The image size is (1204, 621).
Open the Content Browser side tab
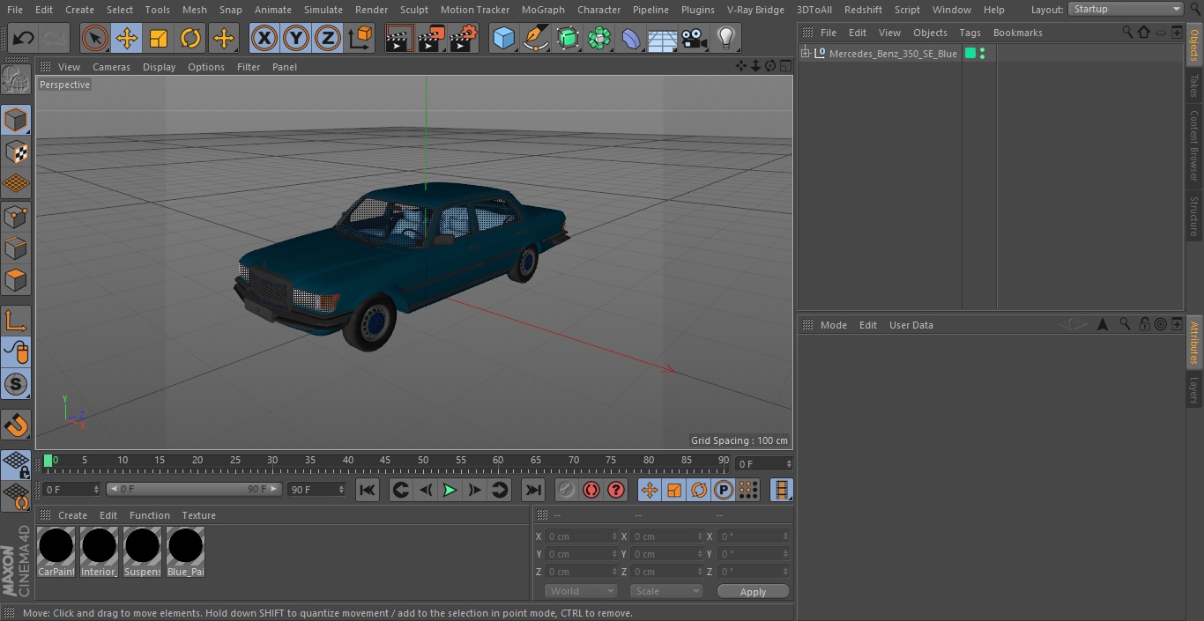(1194, 145)
